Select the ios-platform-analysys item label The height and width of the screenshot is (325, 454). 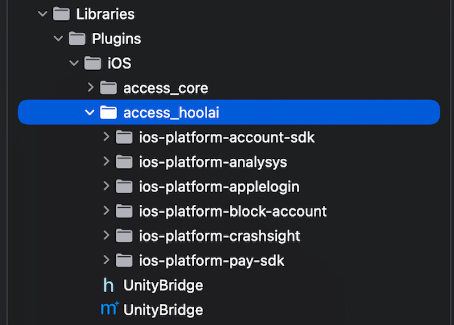pos(213,162)
